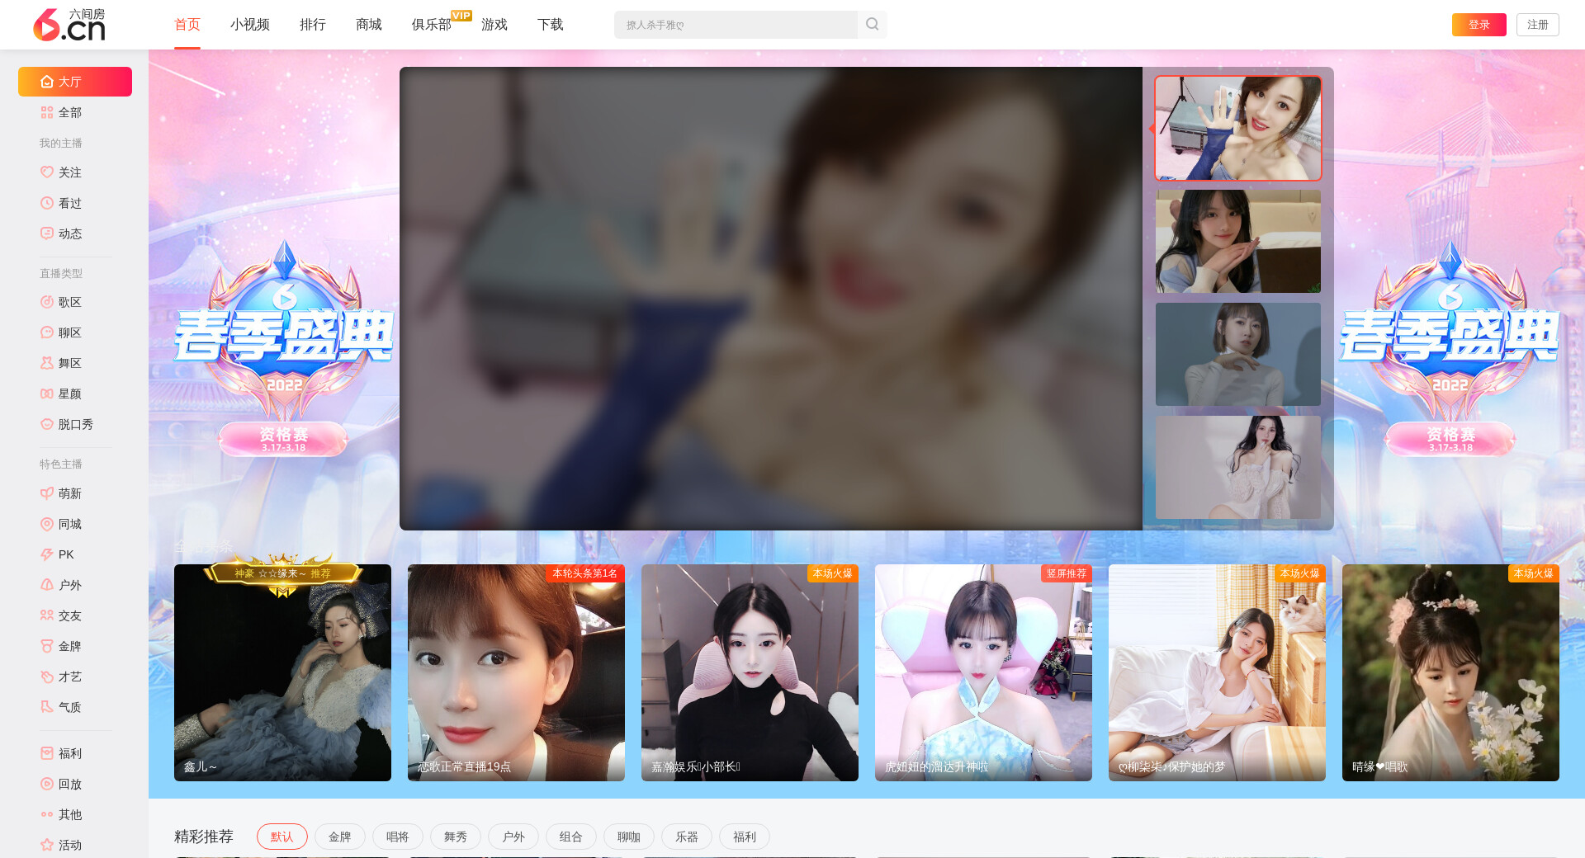The width and height of the screenshot is (1585, 858).
Task: Open the 柳柒柒·保护她的梦 streamer card
Action: point(1217,672)
